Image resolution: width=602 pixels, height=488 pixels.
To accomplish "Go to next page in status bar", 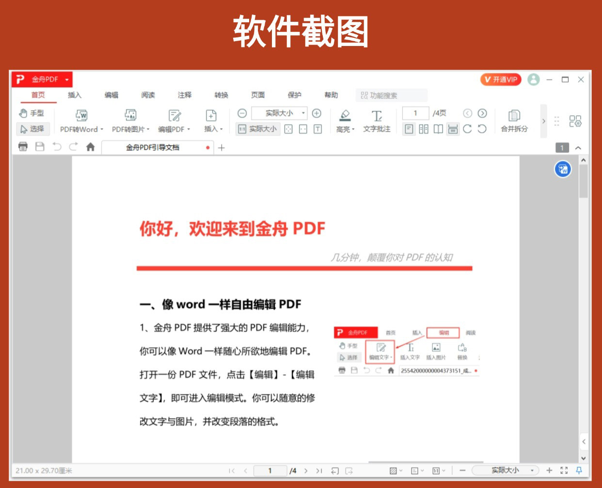I will click(306, 471).
